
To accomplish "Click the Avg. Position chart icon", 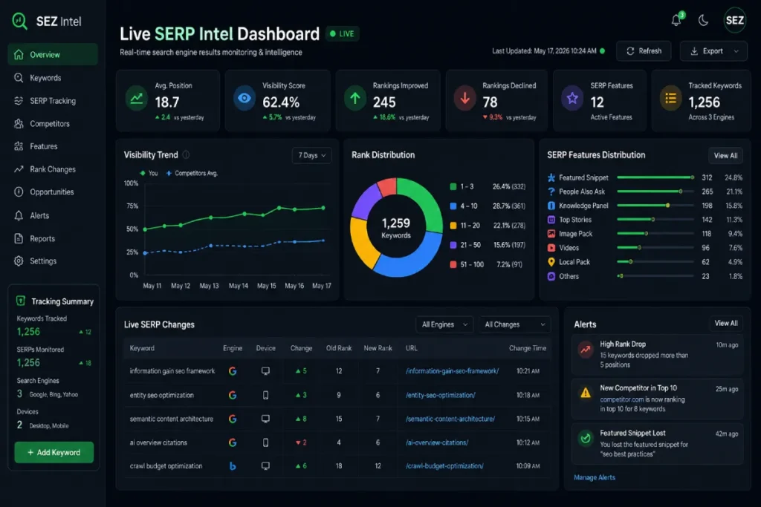I will (x=137, y=98).
